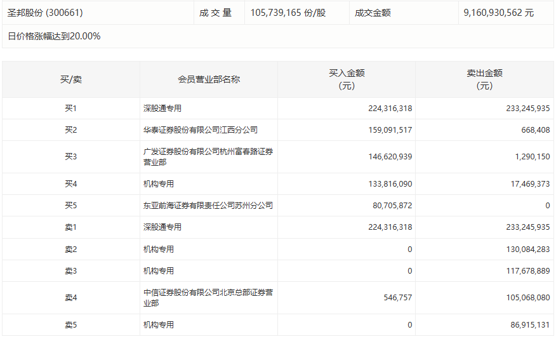Select buy amount 80,705,872
This screenshot has width=556, height=339.
click(x=392, y=205)
